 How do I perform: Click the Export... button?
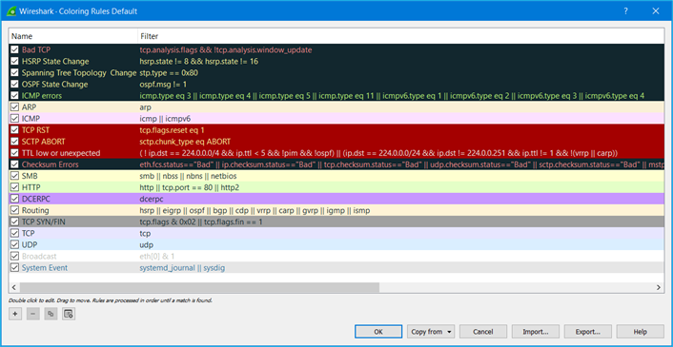click(588, 332)
